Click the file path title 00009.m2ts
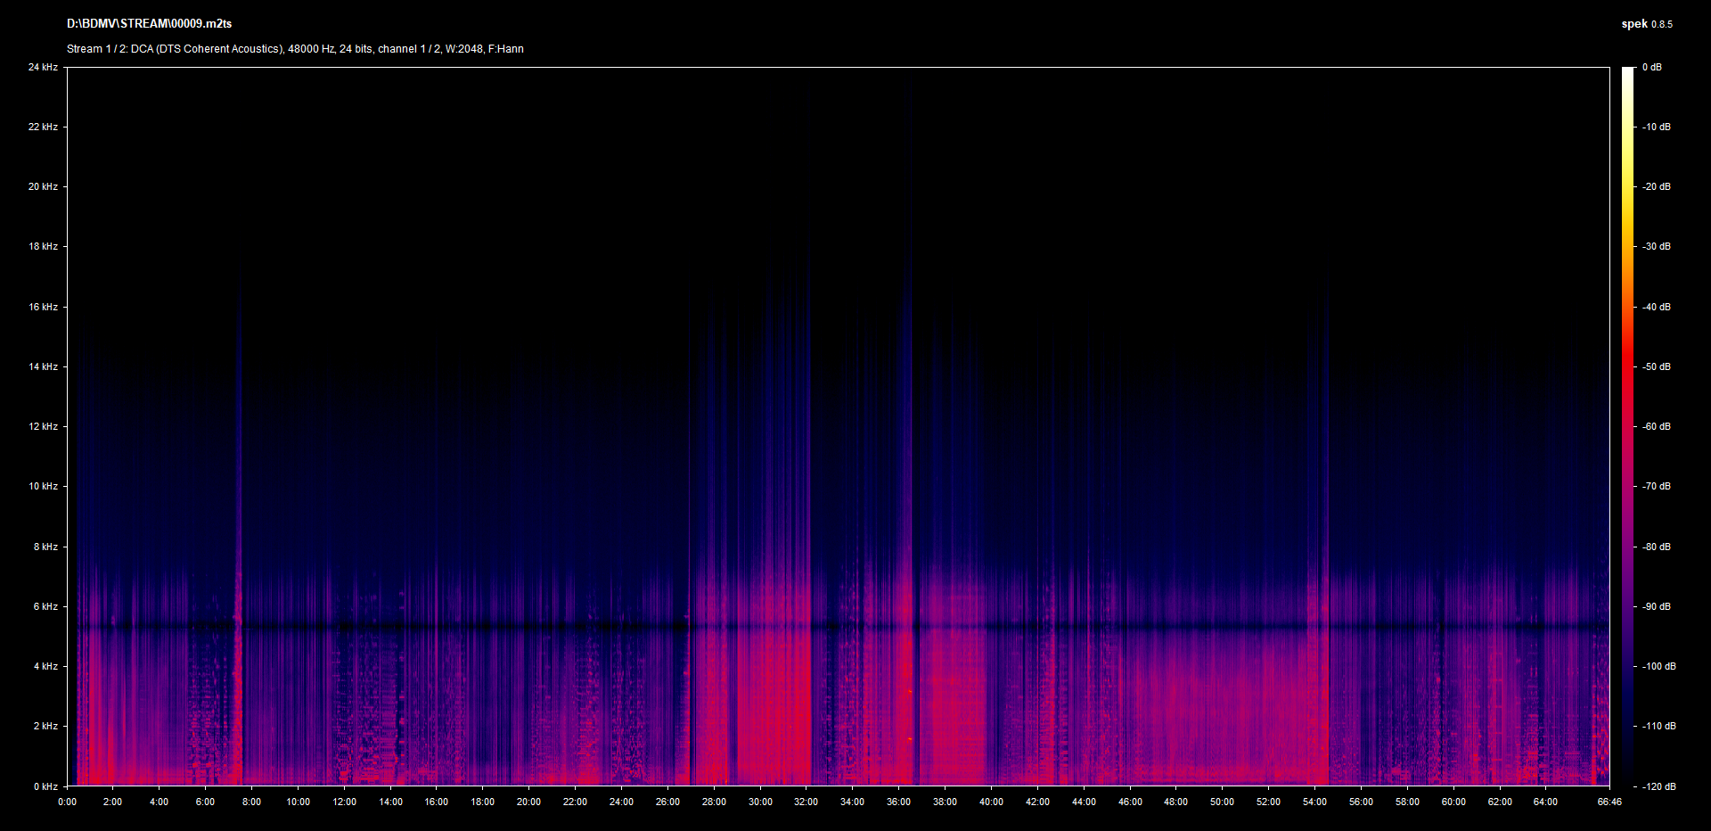 (x=149, y=24)
